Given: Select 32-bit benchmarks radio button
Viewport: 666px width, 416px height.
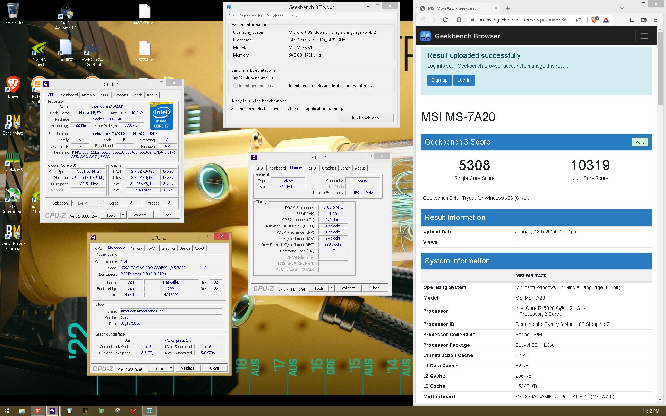Looking at the screenshot, I should 236,78.
